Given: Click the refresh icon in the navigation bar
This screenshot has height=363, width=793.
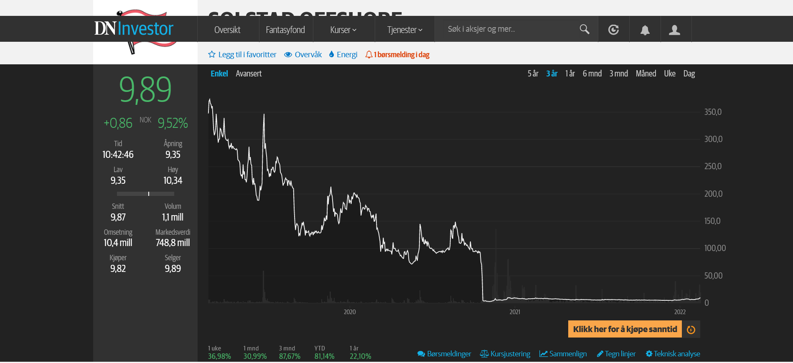Looking at the screenshot, I should coord(613,30).
